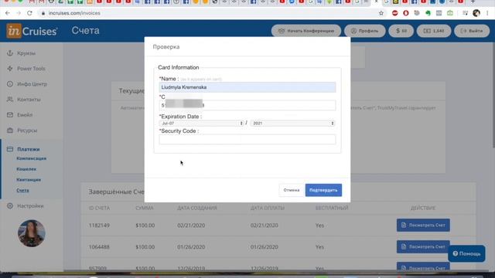This screenshot has width=495, height=278.
Task: Click the Security Code input field
Action: 247,139
